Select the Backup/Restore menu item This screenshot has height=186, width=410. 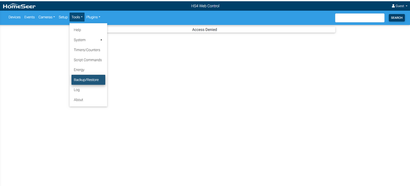point(89,80)
